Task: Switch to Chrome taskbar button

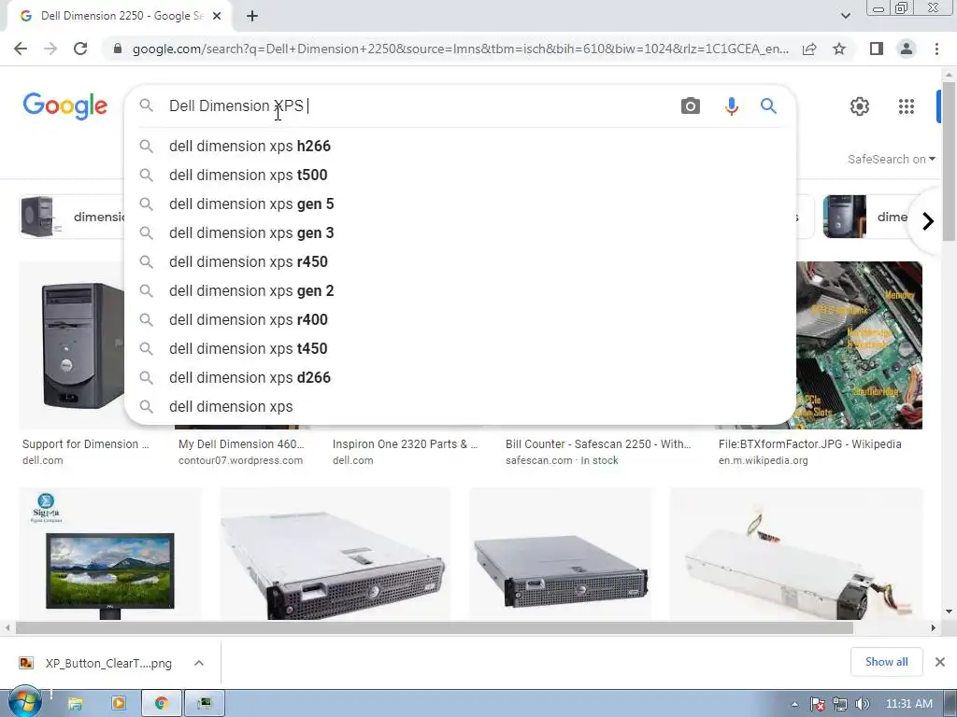Action: coord(162,704)
